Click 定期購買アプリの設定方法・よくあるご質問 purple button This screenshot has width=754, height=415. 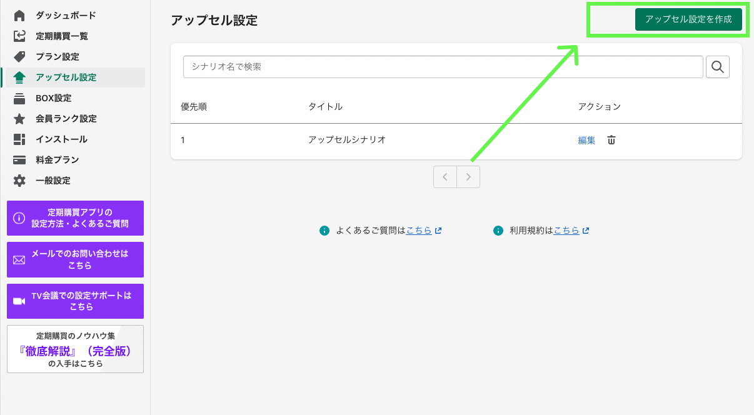coord(75,218)
